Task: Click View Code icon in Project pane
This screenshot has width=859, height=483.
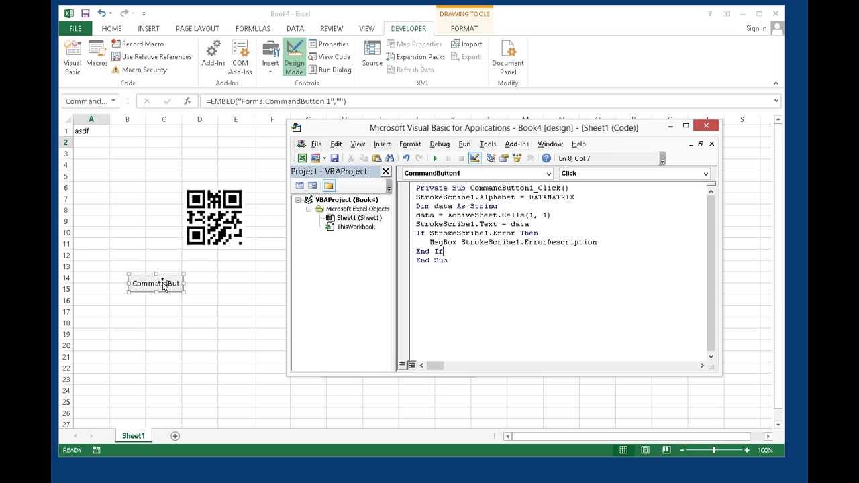Action: tap(300, 186)
